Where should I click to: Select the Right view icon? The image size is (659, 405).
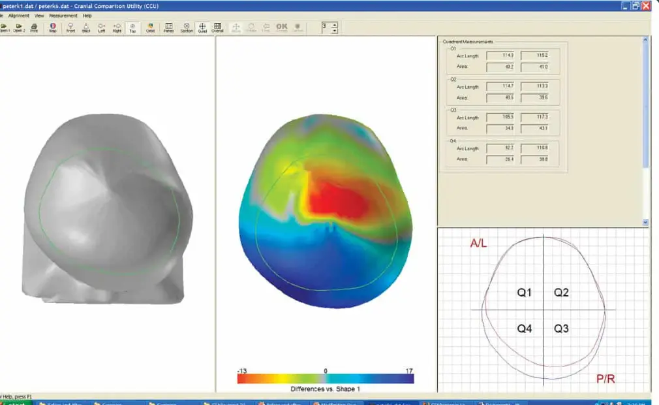[x=117, y=27]
